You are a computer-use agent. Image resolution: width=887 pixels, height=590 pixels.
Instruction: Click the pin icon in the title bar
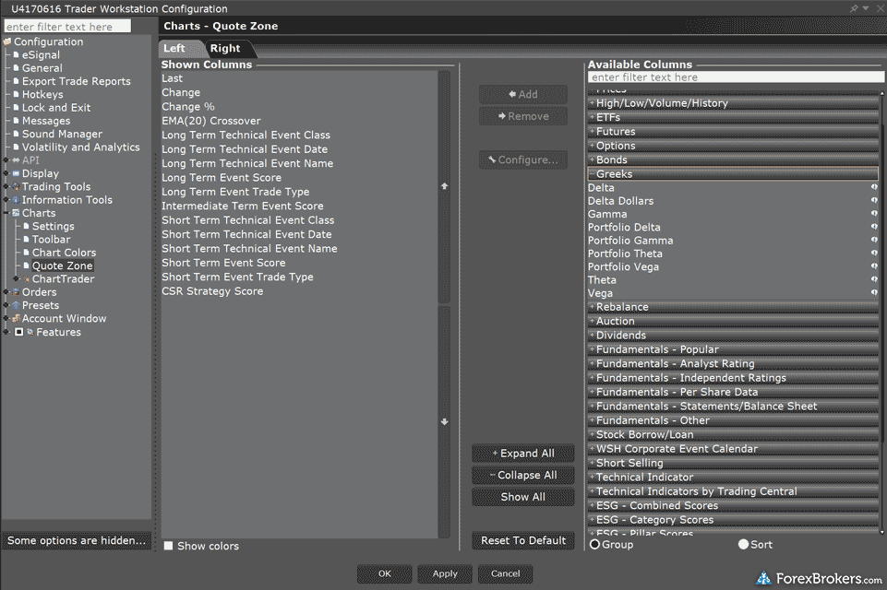pyautogui.click(x=854, y=8)
